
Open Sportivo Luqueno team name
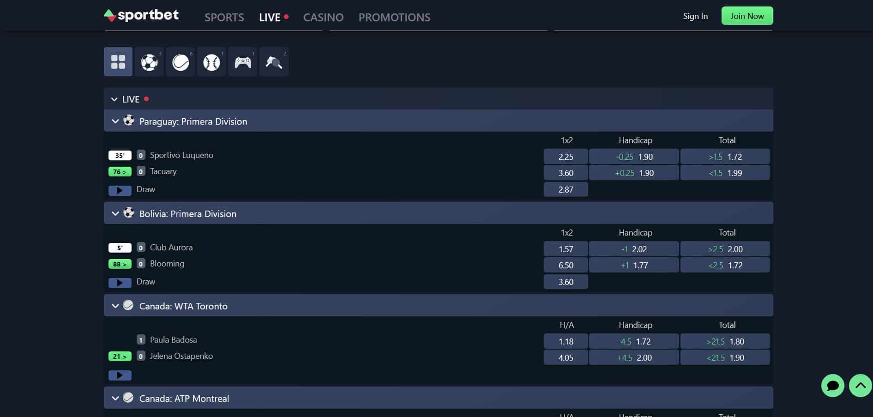181,155
